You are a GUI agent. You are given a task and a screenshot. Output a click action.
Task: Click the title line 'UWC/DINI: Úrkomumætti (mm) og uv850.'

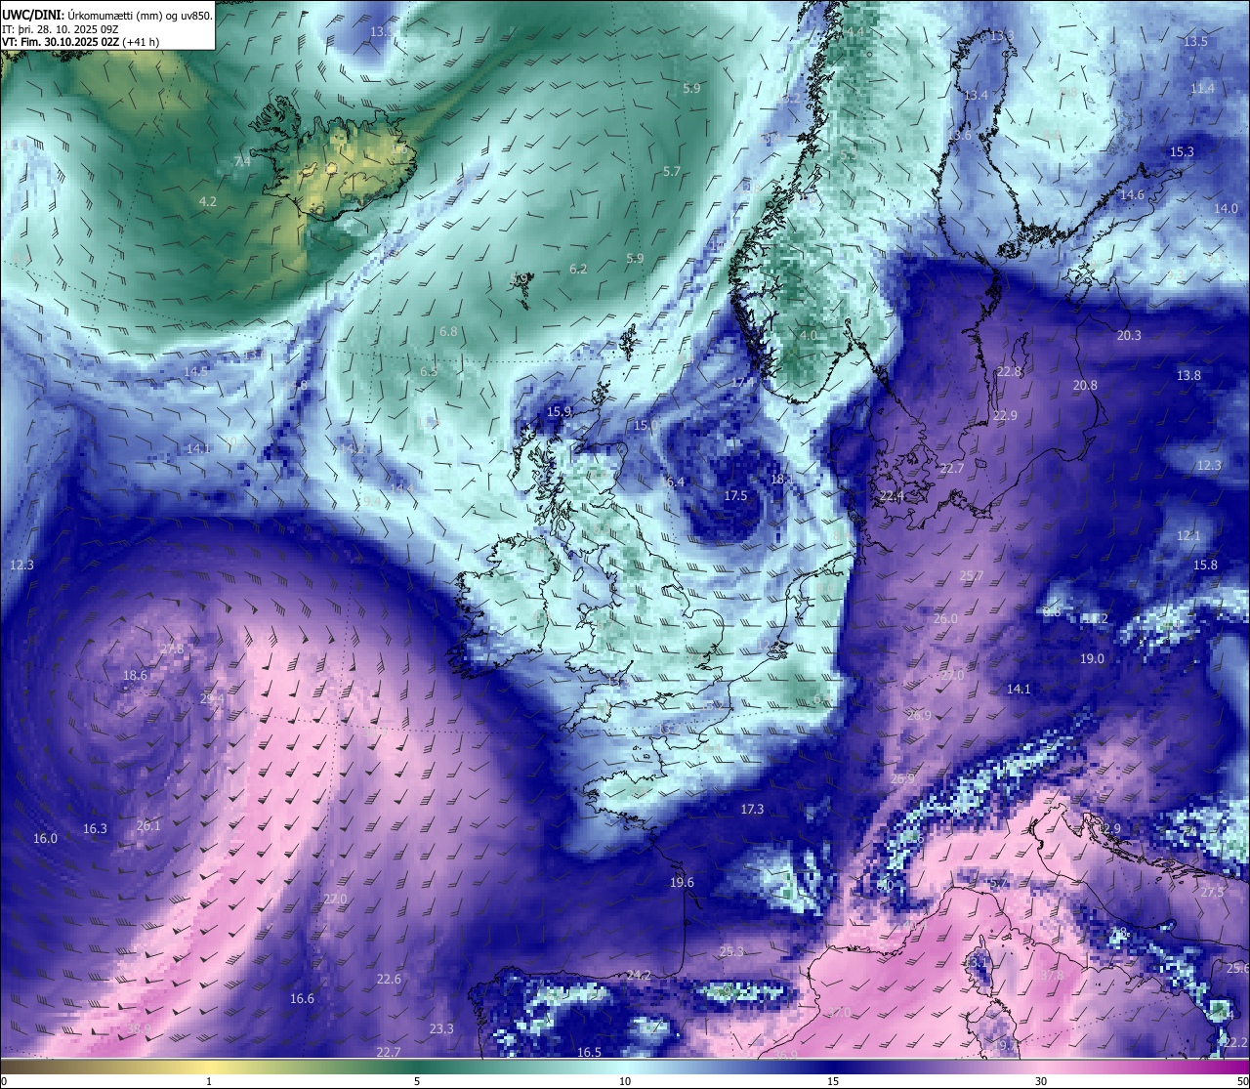click(x=106, y=16)
